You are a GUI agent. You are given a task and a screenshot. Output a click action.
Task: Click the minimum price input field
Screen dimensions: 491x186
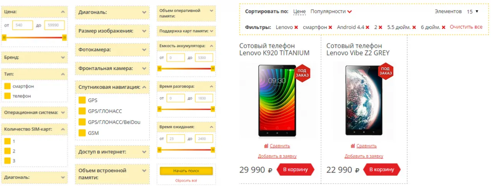23,25
